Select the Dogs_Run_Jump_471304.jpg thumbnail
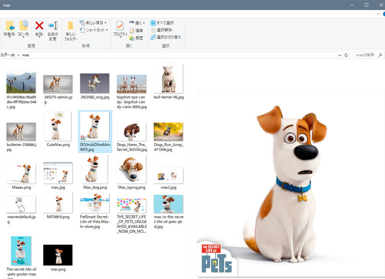This screenshot has height=279, width=385. tap(168, 132)
